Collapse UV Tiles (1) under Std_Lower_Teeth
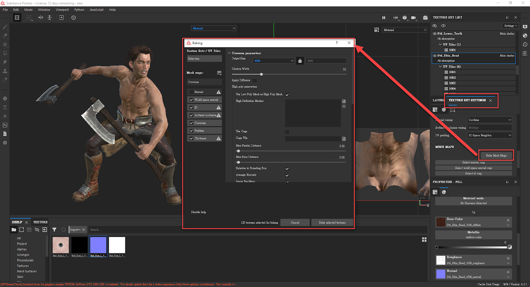The width and height of the screenshot is (530, 287). coord(440,44)
